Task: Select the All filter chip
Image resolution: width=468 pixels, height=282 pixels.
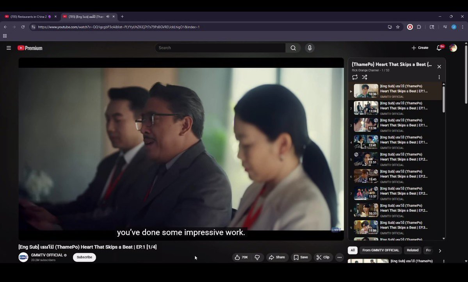Action: pyautogui.click(x=352, y=250)
